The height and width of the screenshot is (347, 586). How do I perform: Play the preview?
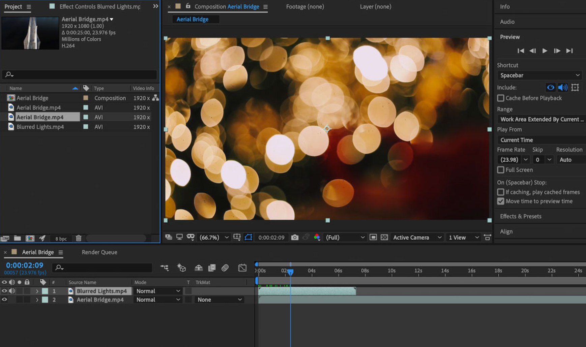(x=545, y=51)
